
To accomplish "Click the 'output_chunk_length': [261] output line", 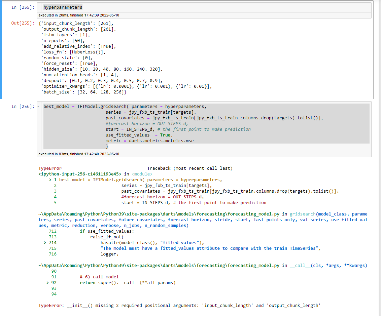I will point(78,29).
